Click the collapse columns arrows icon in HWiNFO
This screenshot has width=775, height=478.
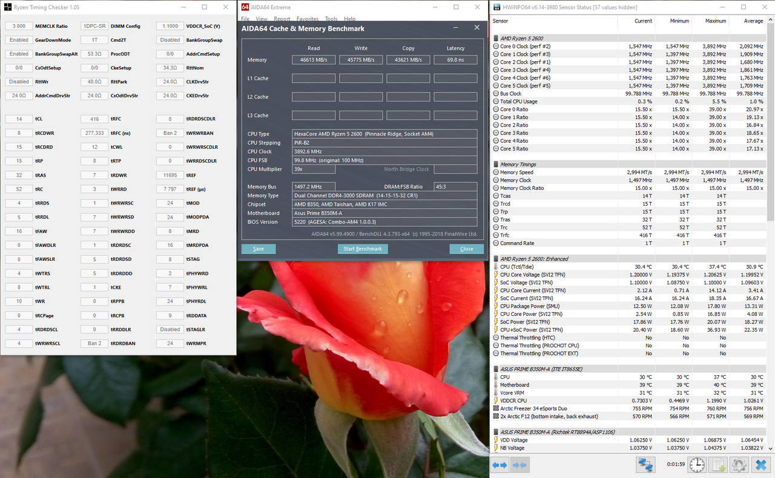coord(519,465)
